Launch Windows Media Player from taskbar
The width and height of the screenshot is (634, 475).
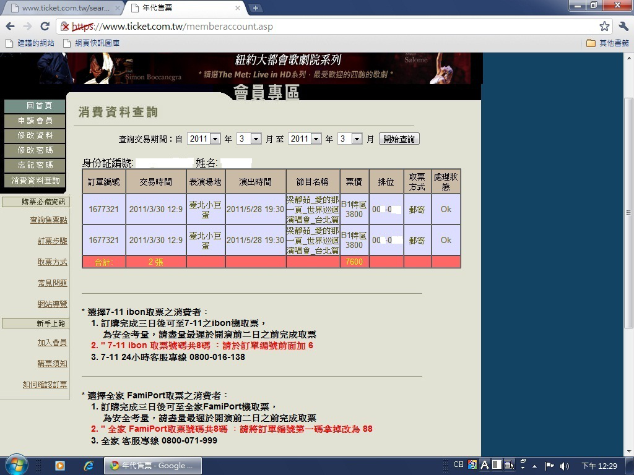click(60, 466)
